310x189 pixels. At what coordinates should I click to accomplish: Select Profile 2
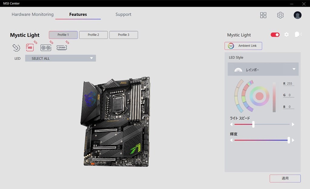[94, 35]
